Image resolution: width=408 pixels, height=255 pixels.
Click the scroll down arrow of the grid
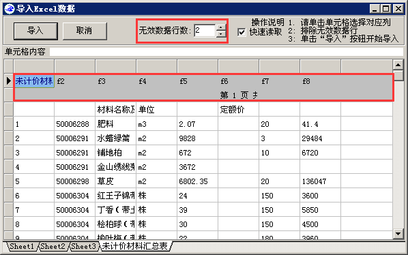398,234
